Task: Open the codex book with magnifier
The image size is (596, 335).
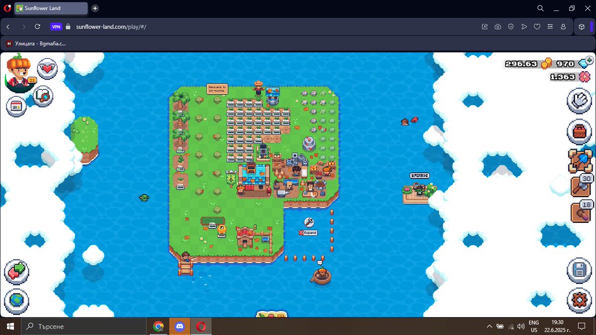Action: click(43, 96)
